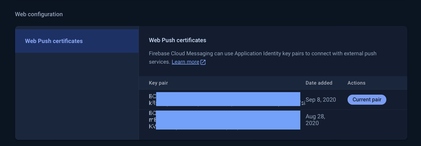Image resolution: width=421 pixels, height=146 pixels.
Task: Click the Current pair badge
Action: 367,100
